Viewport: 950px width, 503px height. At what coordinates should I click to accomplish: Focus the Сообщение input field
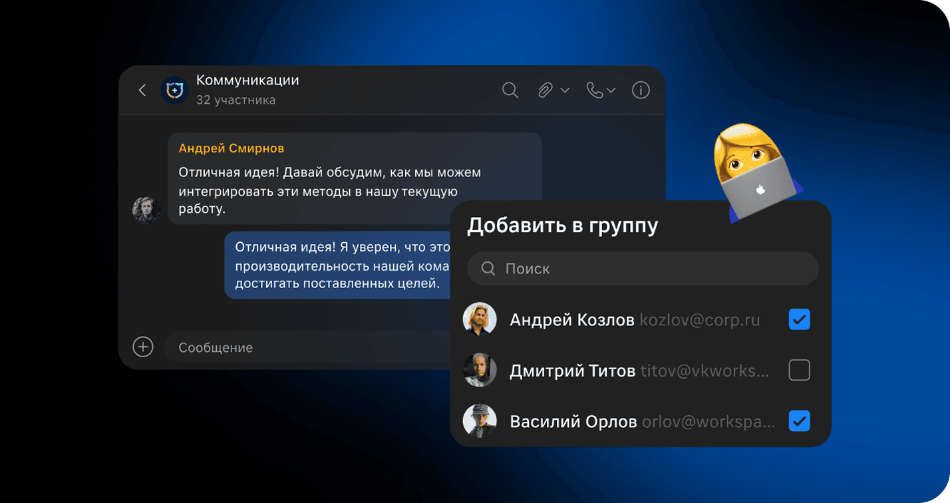click(x=307, y=347)
